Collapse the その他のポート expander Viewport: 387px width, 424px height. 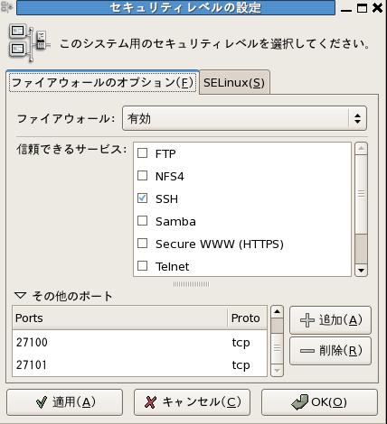(21, 296)
